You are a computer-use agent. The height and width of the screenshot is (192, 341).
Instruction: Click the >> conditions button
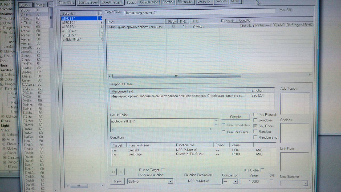pyautogui.click(x=121, y=172)
